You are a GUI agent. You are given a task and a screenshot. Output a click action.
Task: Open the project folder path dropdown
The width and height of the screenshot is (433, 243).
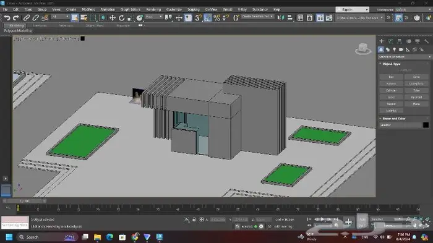coord(360,18)
